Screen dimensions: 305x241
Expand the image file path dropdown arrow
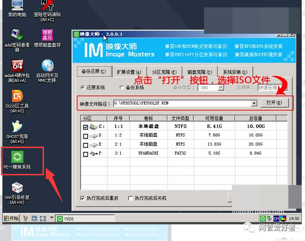[254, 103]
